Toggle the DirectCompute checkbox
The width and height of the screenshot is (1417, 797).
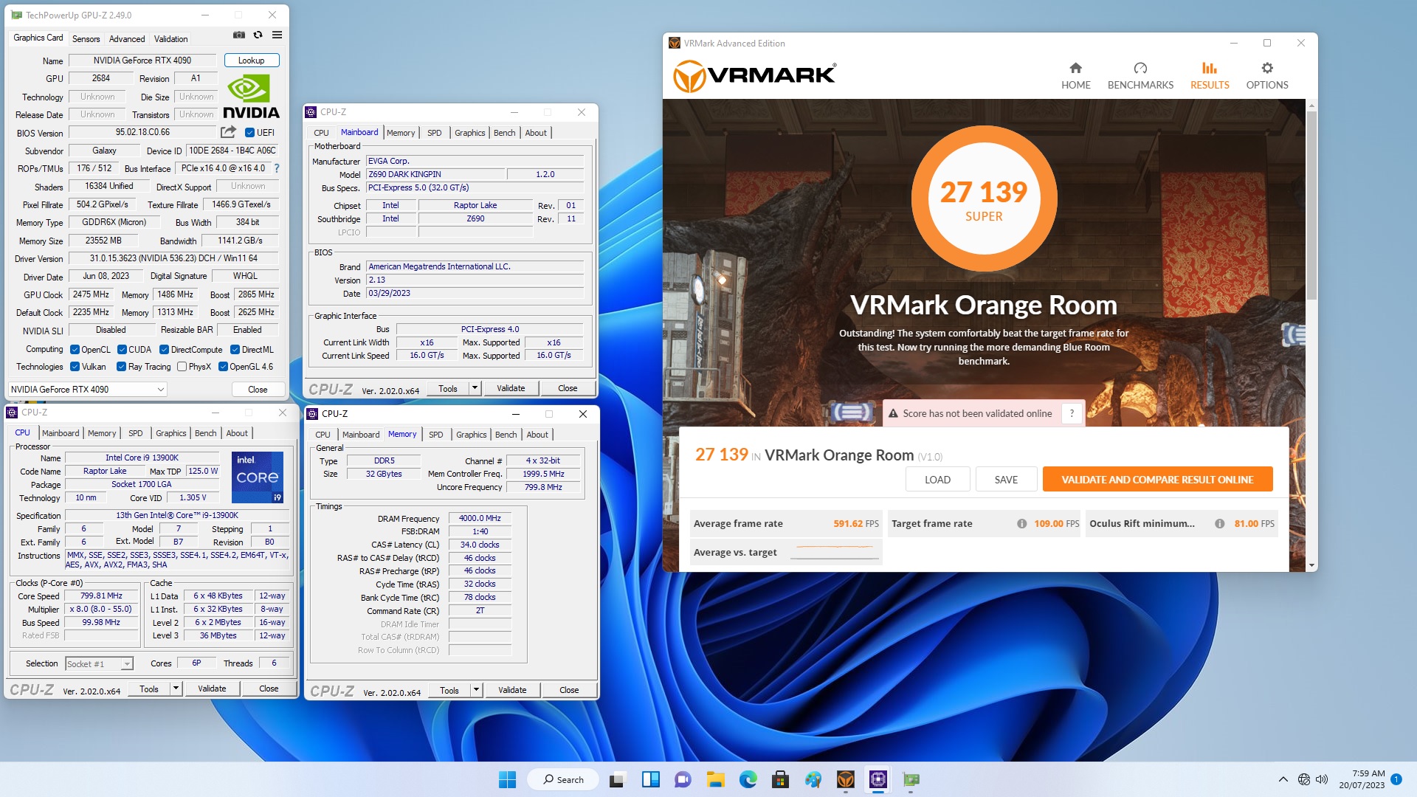pos(164,350)
